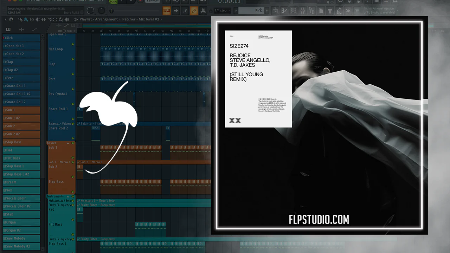The image size is (450, 253).
Task: Select the Draw pencil tool
Action: click(20, 20)
